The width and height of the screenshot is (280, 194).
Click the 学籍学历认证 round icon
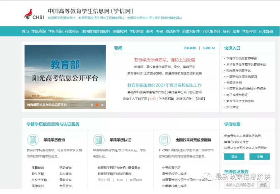(x=99, y=140)
